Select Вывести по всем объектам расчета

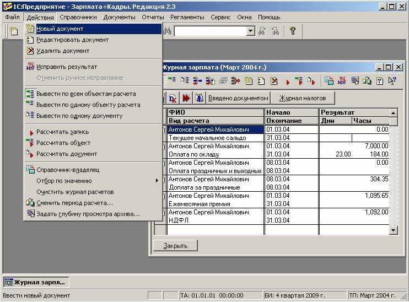click(x=93, y=94)
